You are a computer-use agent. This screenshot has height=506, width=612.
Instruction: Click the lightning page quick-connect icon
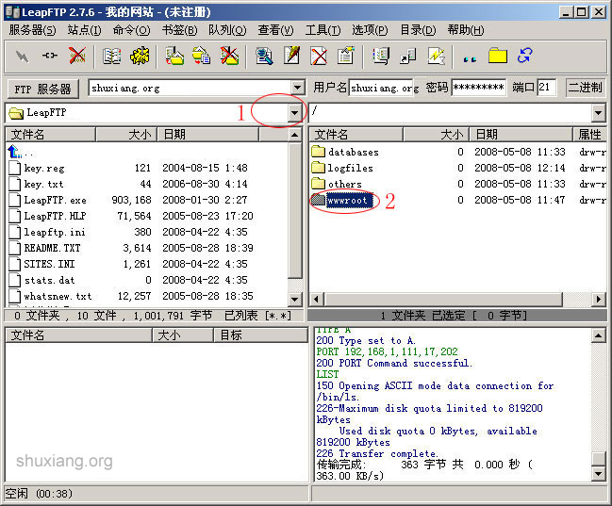click(x=436, y=57)
